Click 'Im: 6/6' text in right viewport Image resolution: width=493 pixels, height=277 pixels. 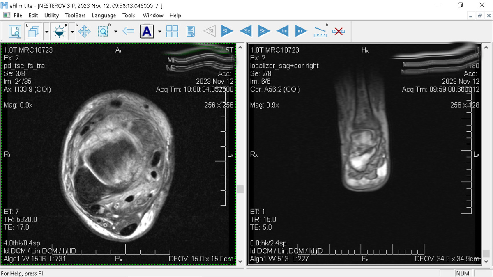coord(260,81)
